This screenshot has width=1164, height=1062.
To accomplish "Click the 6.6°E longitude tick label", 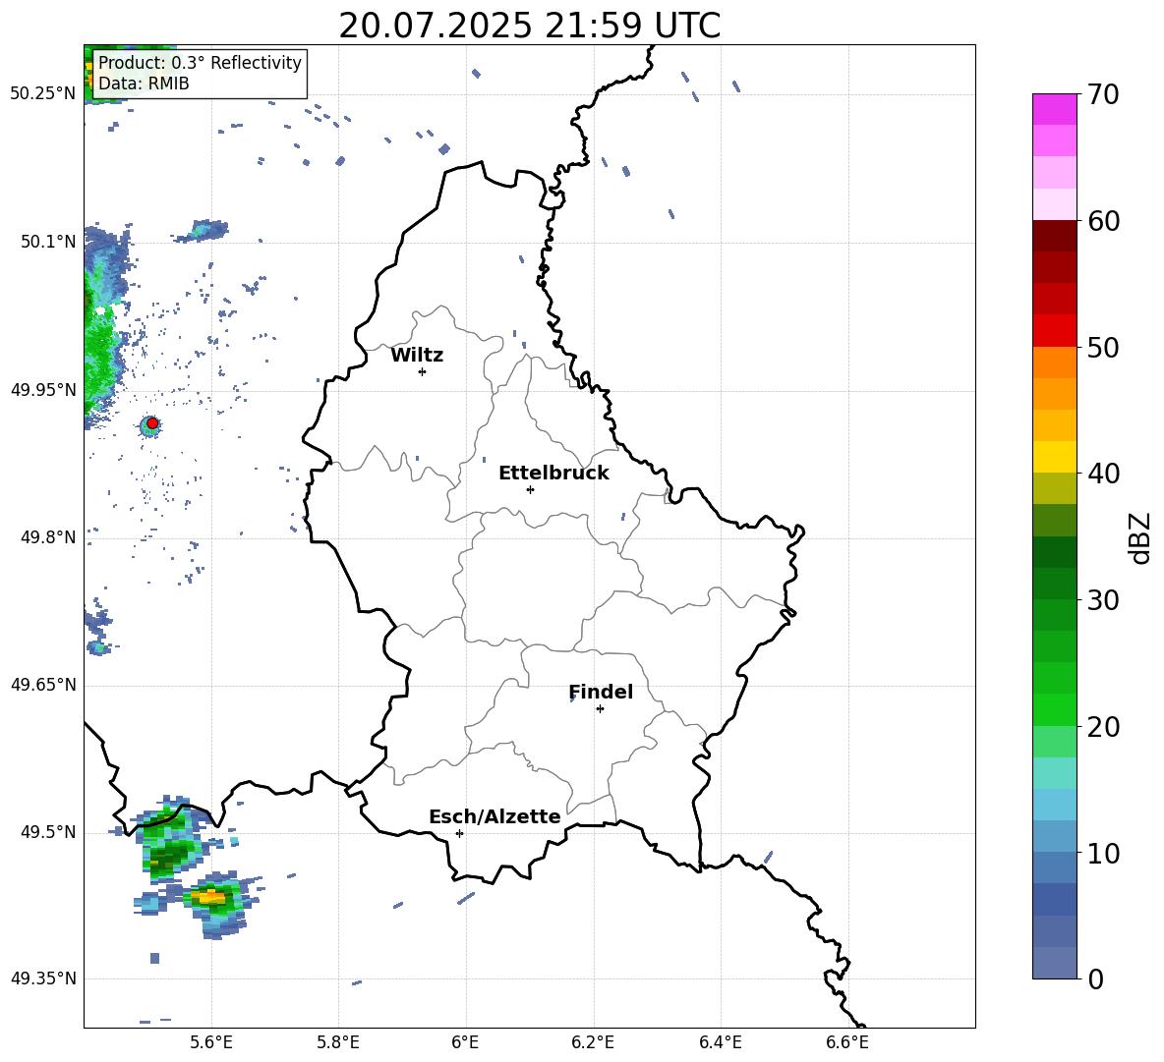I will [847, 1042].
